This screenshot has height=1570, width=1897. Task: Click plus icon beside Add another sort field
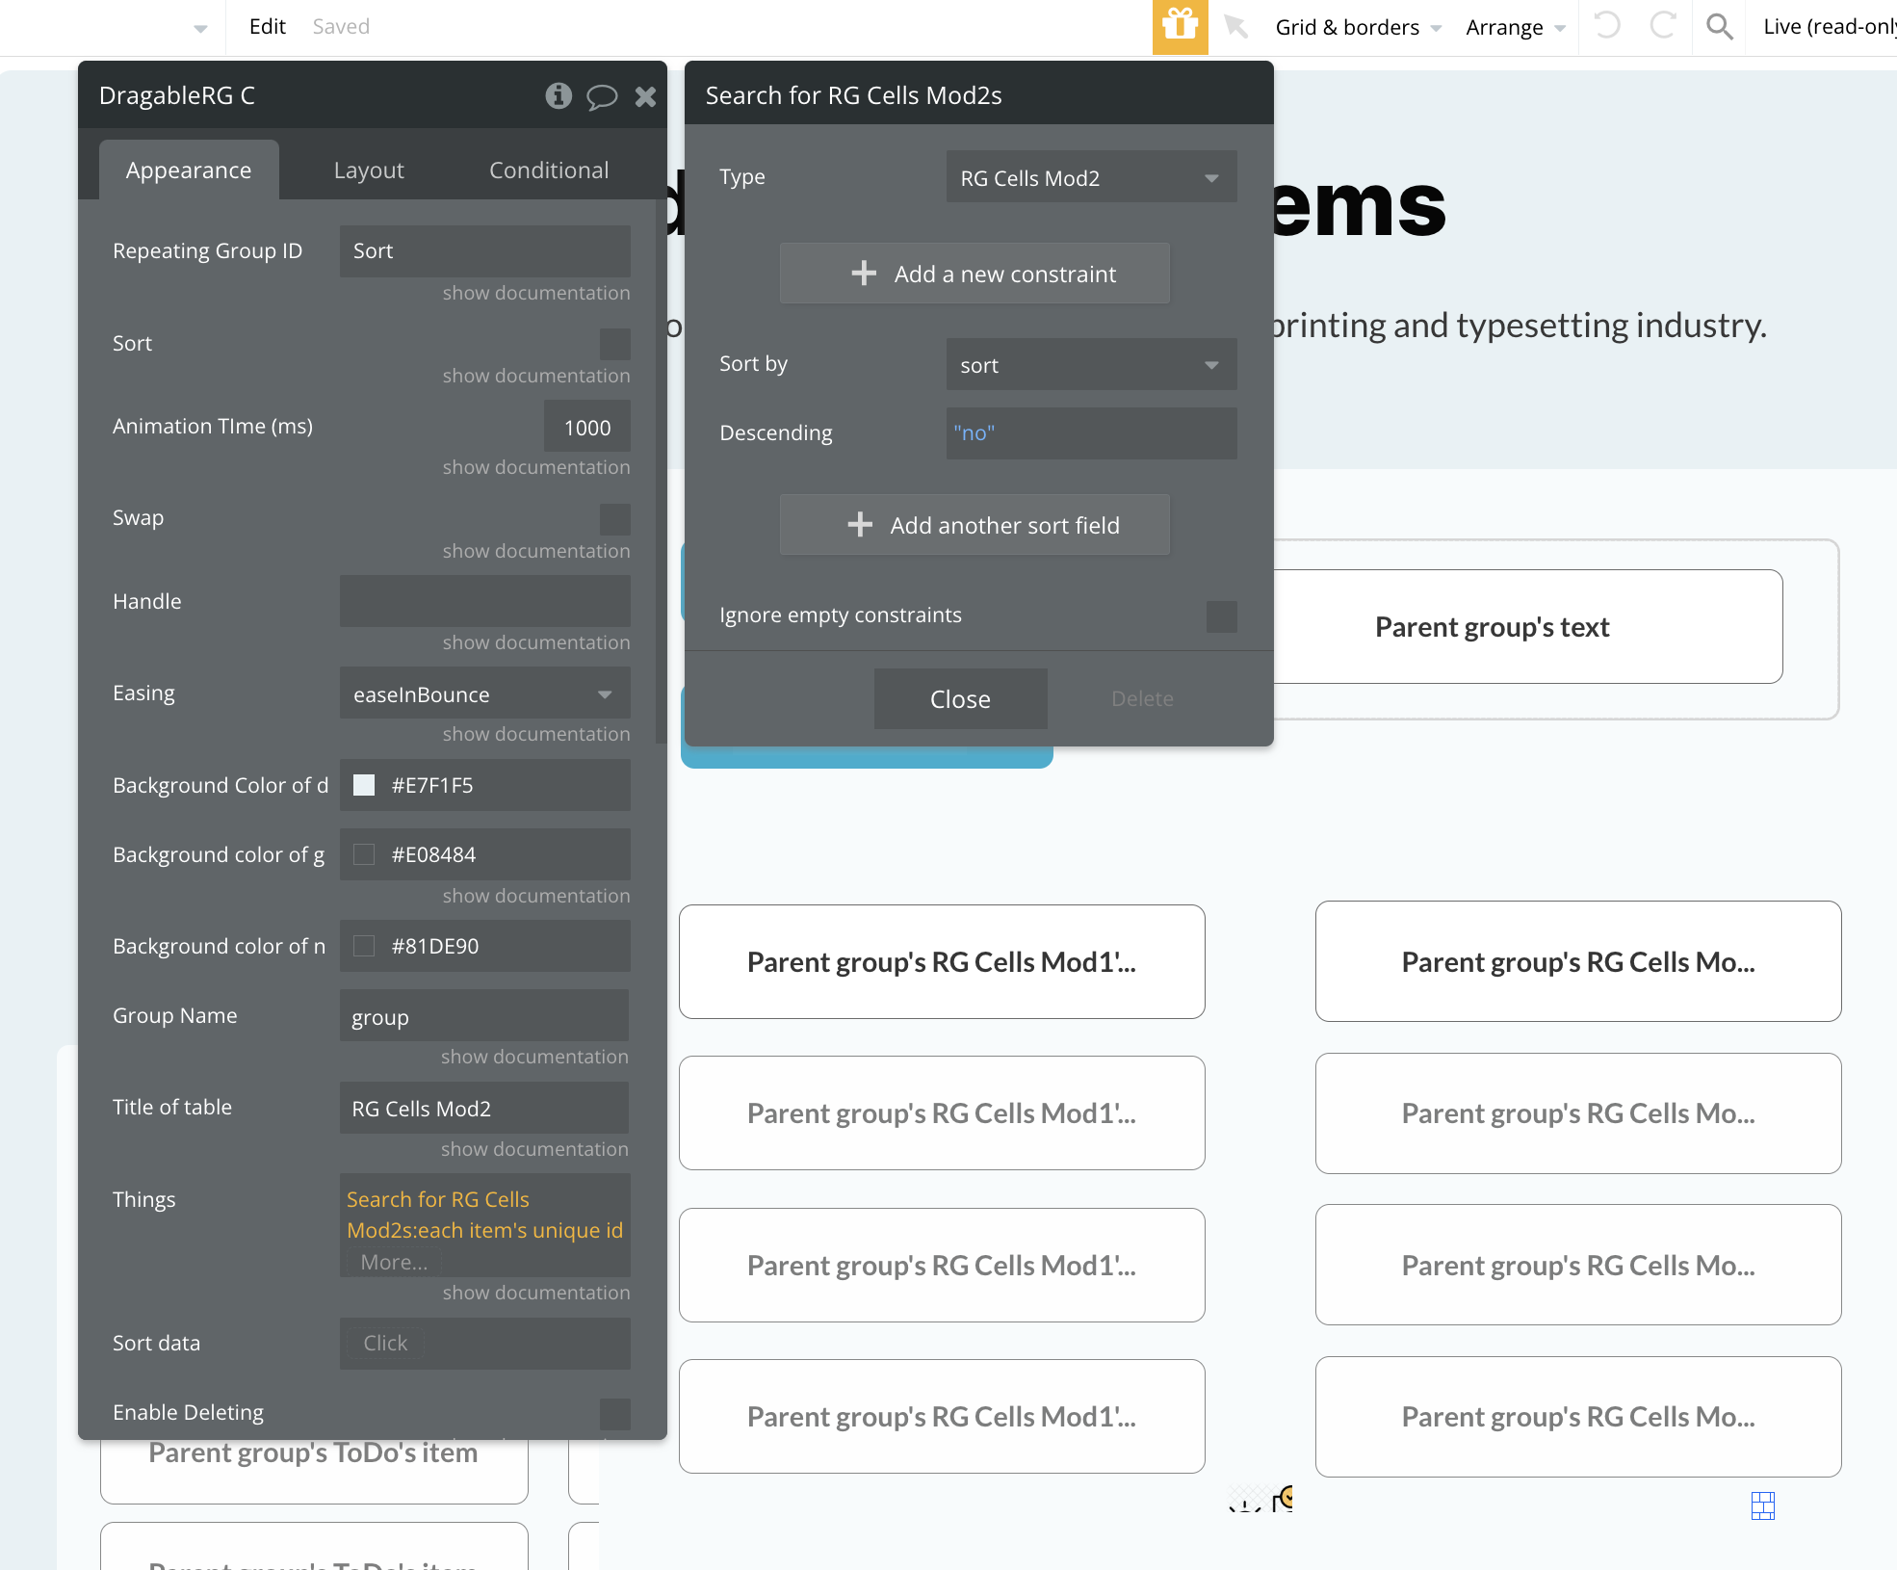point(860,525)
